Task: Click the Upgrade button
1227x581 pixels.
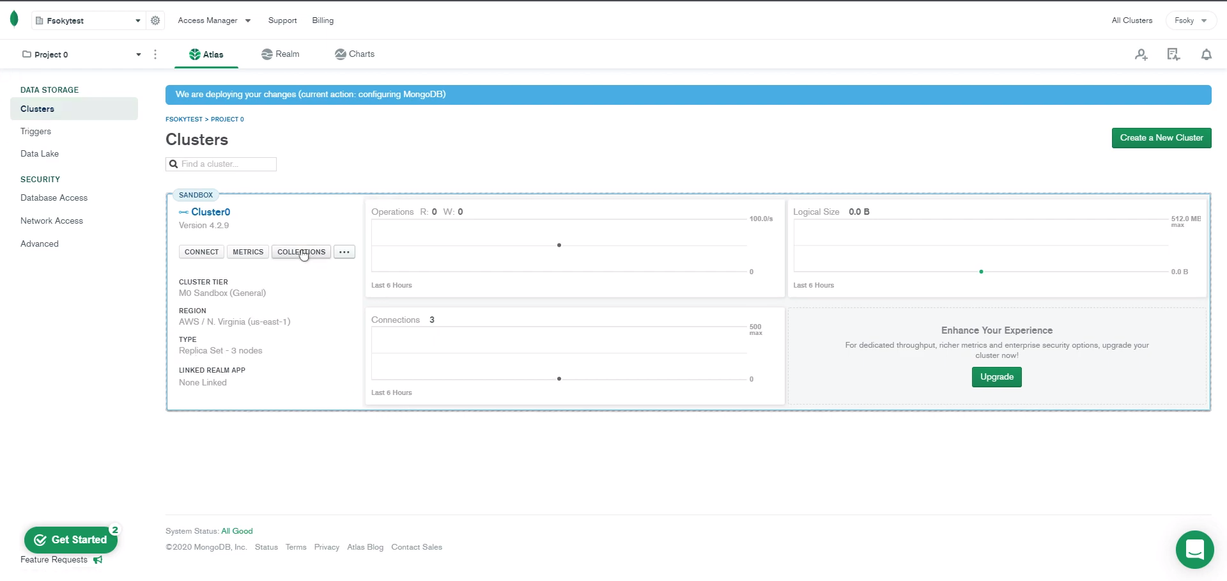Action: pos(996,377)
